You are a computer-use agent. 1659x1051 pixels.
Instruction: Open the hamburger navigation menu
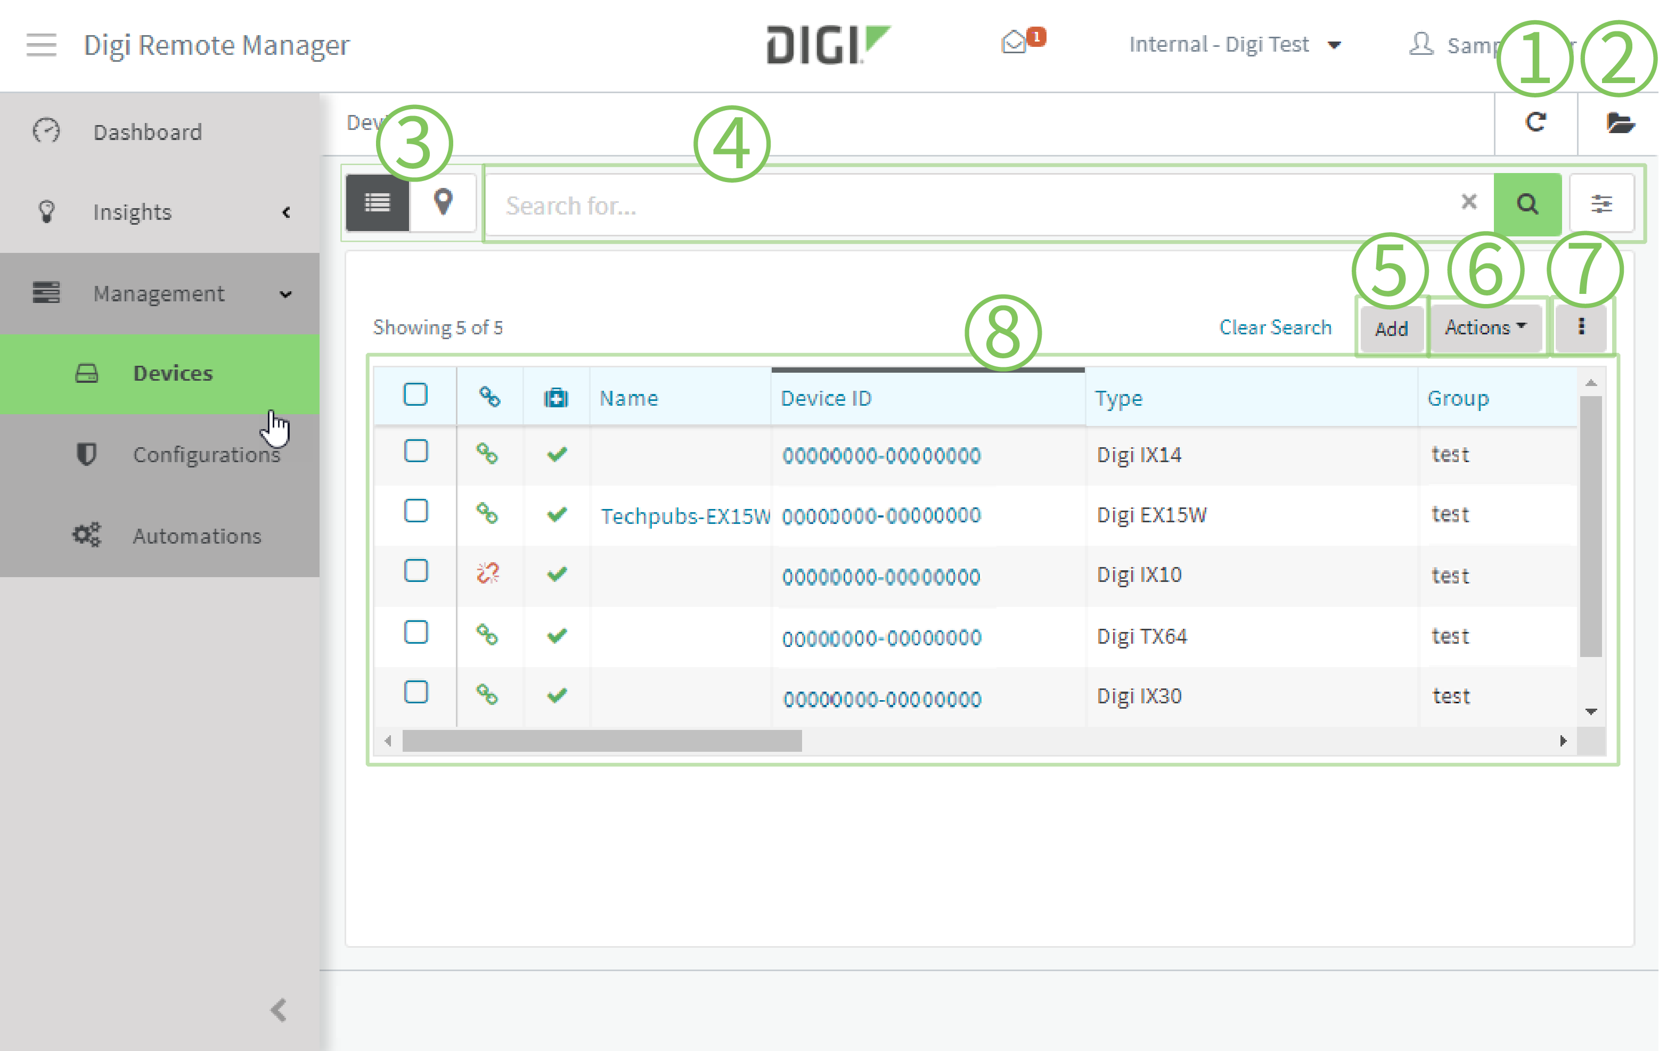pos(42,45)
